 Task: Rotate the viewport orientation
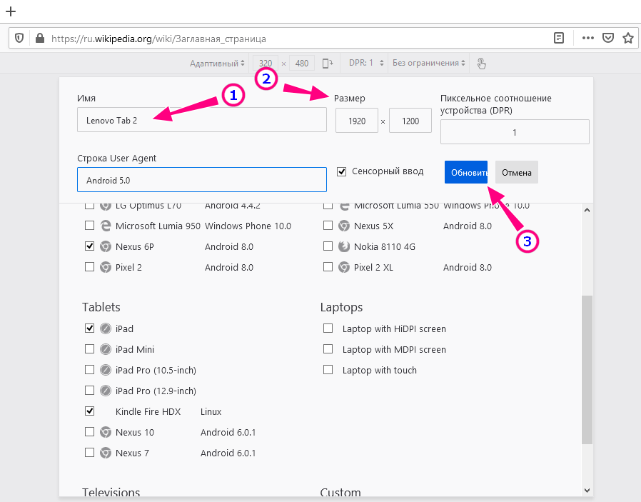pos(328,64)
